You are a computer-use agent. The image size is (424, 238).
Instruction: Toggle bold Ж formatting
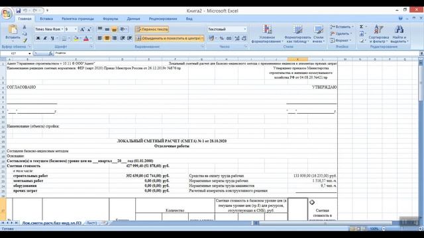[x=38, y=38]
